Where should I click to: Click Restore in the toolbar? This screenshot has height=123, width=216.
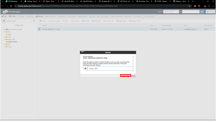[72, 16]
